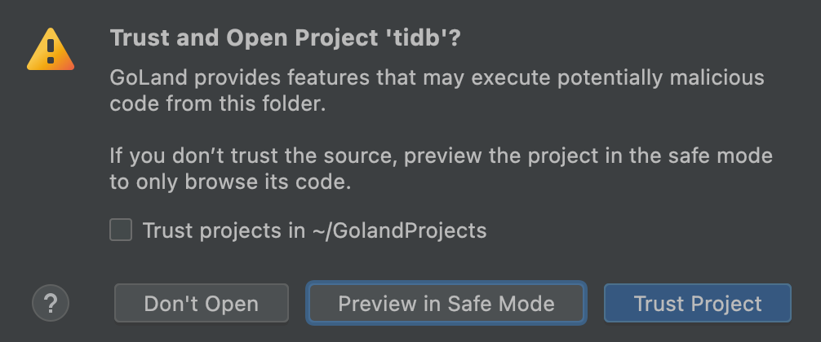
Task: Open help via the question mark icon
Action: [51, 304]
